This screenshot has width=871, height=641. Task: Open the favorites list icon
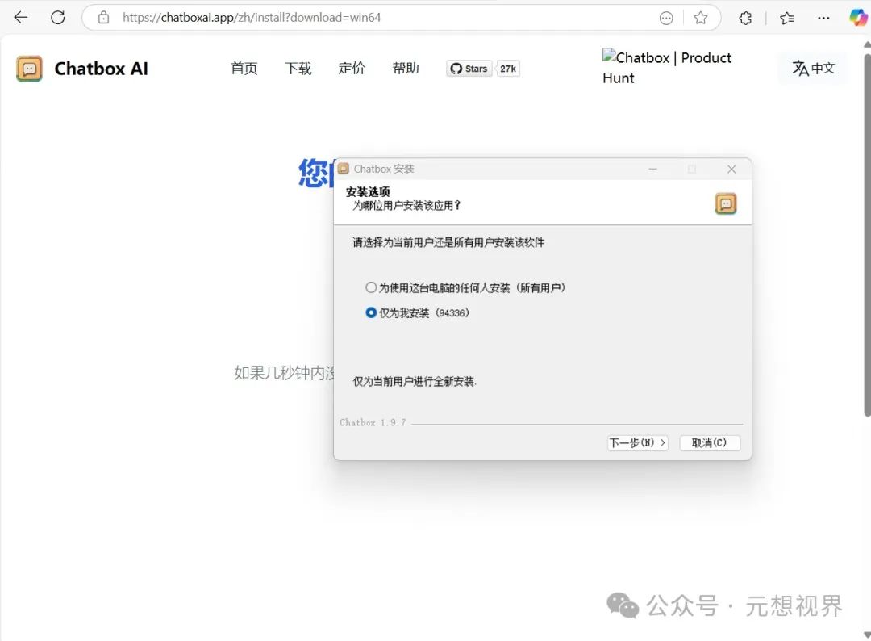point(786,18)
